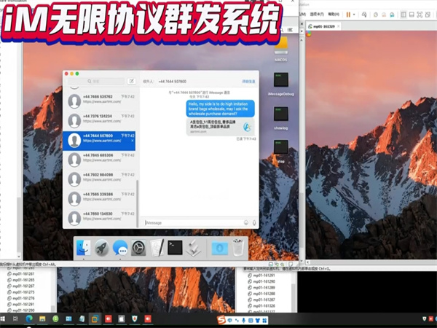437x328 pixels.
Task: Launch Terminal from the Dock
Action: click(175, 249)
